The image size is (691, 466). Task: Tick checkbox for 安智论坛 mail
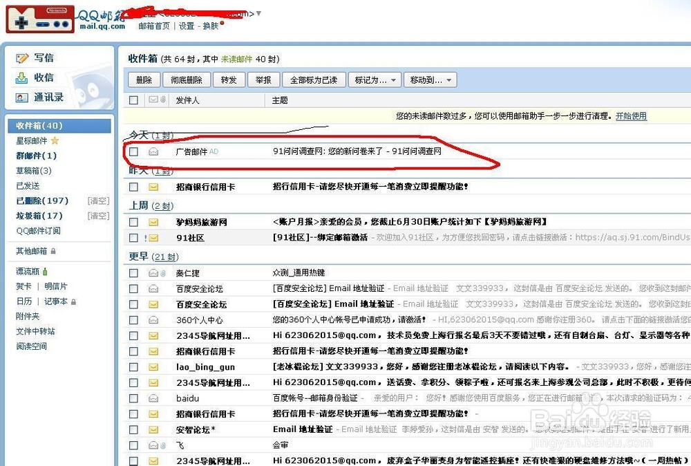tap(133, 429)
